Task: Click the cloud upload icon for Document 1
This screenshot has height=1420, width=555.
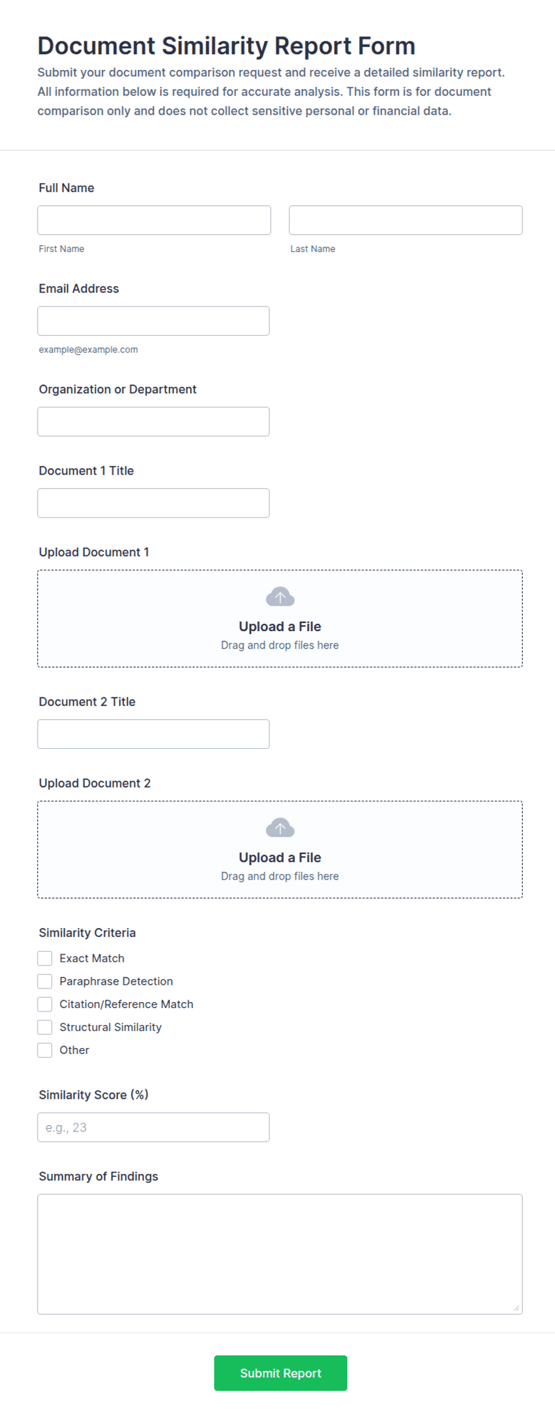Action: (280, 597)
